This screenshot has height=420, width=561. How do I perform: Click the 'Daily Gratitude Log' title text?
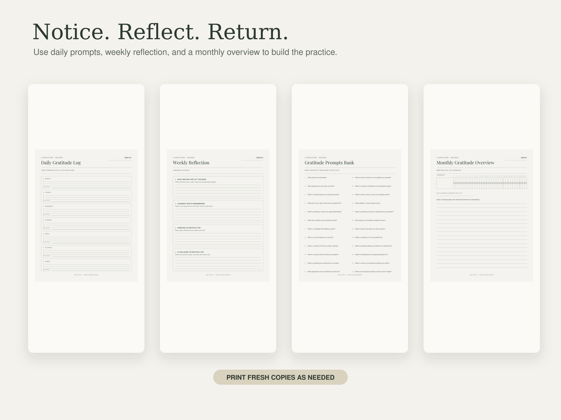[x=61, y=163]
